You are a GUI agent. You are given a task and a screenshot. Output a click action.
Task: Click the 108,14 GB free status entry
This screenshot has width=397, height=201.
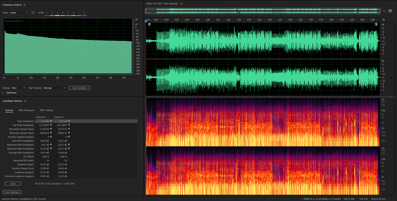(378, 199)
